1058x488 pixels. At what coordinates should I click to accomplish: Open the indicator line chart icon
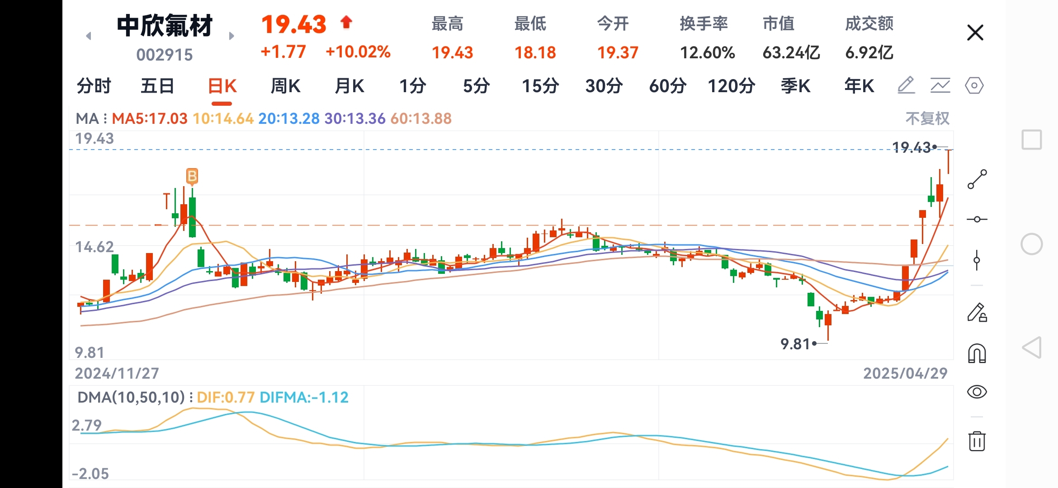(940, 85)
